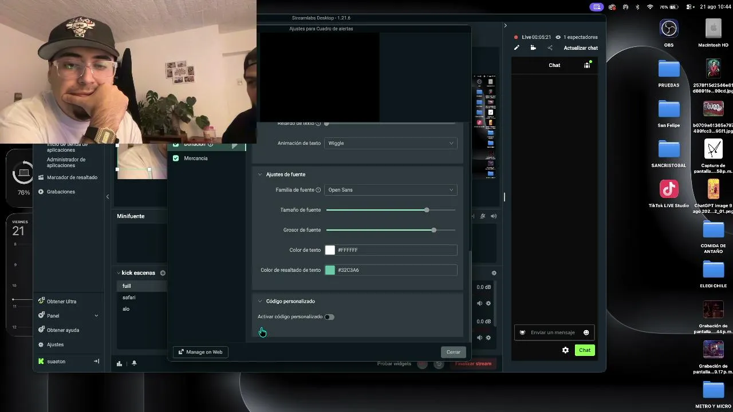This screenshot has width=733, height=412.
Task: Click the Finalizar stream button
Action: point(473,364)
